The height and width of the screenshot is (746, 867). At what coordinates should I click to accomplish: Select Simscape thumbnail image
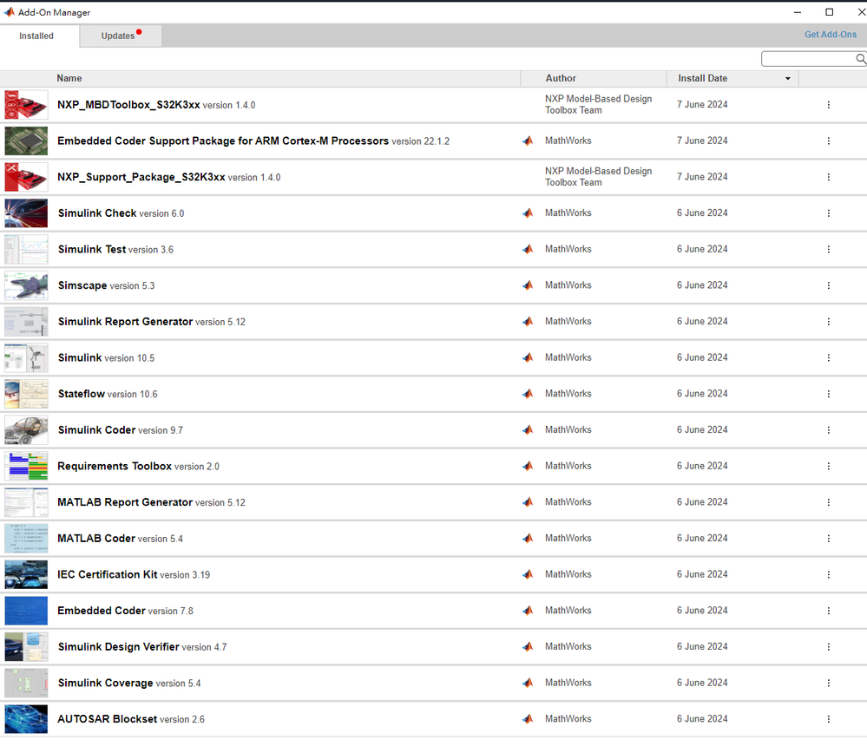[26, 285]
